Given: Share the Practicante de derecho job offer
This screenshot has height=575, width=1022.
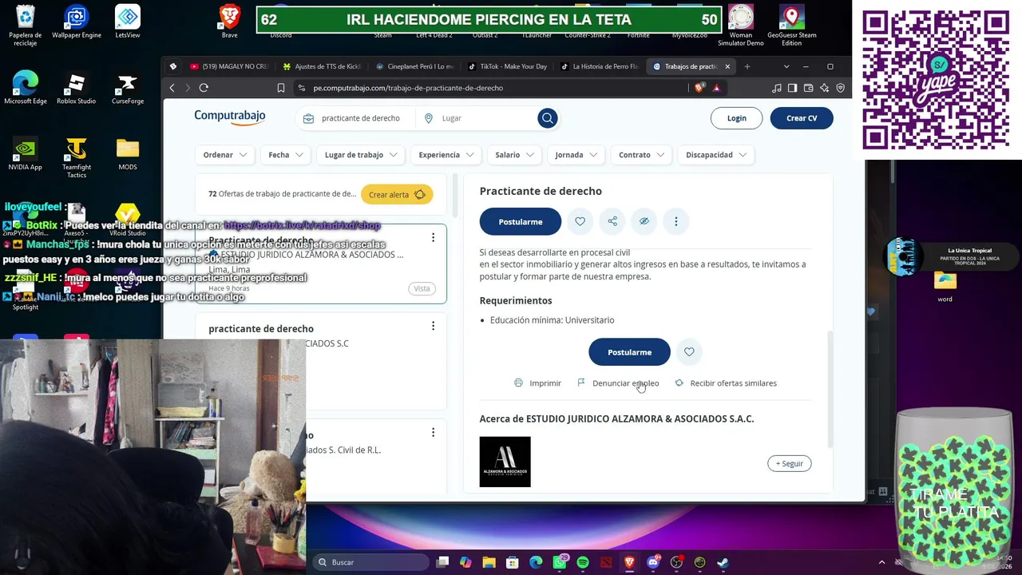Looking at the screenshot, I should coord(612,221).
